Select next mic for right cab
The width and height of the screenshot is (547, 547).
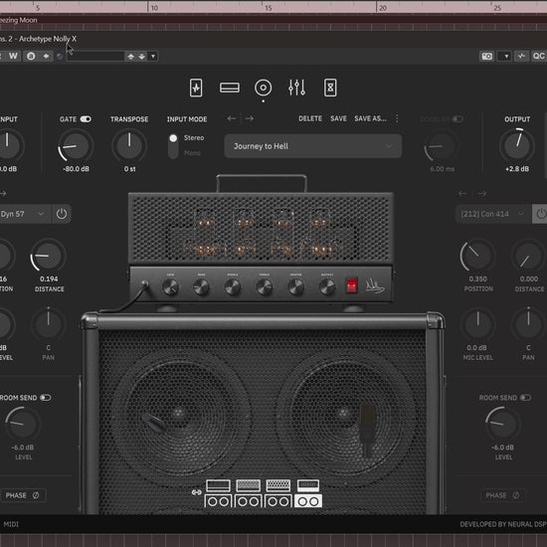click(x=482, y=193)
